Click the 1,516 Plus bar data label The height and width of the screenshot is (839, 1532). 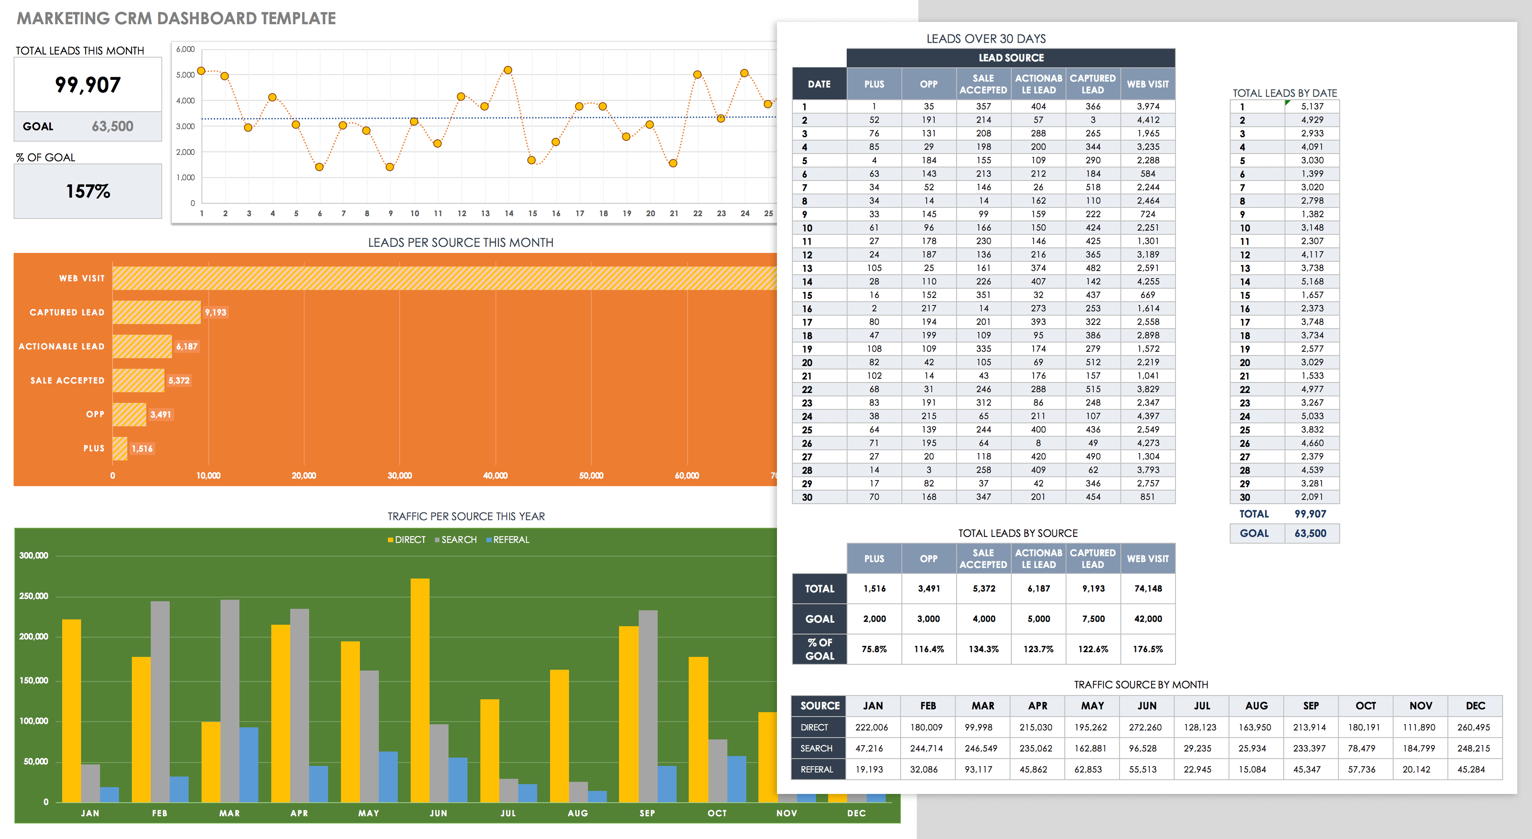pos(142,449)
